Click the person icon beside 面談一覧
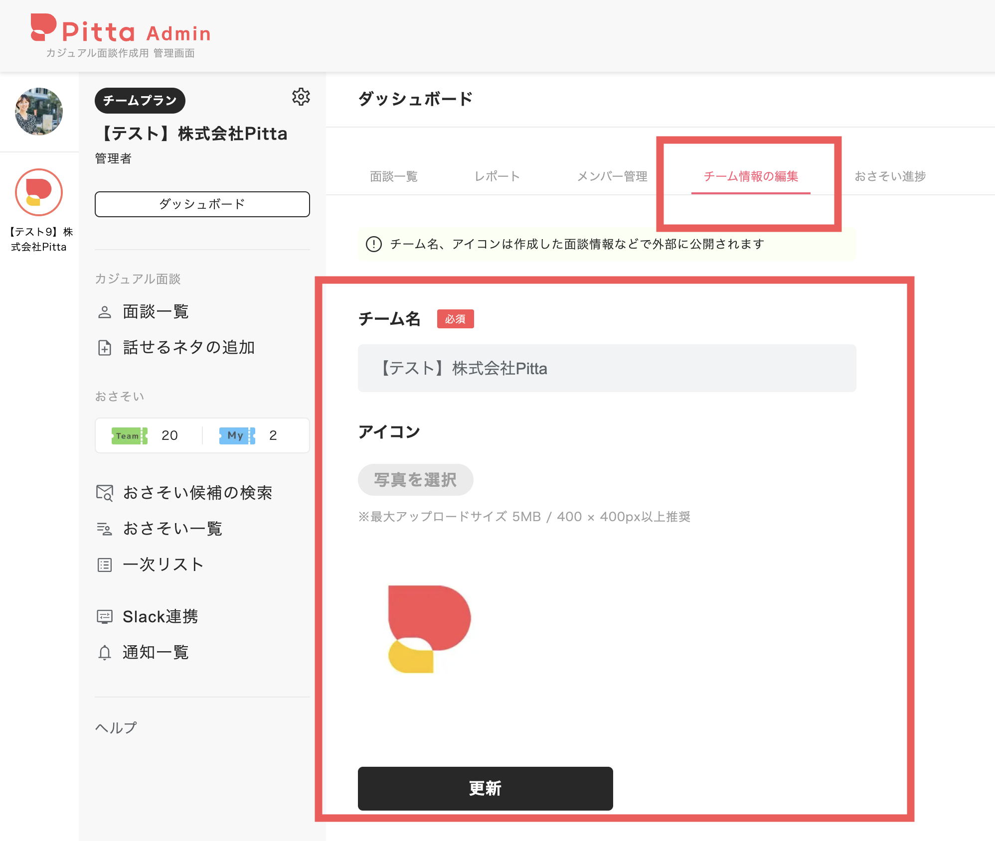 point(105,312)
